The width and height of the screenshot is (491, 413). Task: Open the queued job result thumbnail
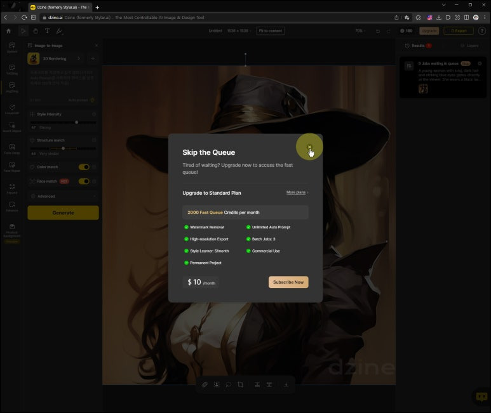[423, 89]
